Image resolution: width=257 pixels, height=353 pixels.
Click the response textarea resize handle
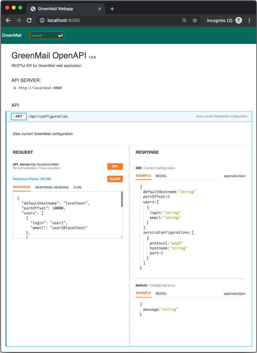pyautogui.click(x=122, y=237)
